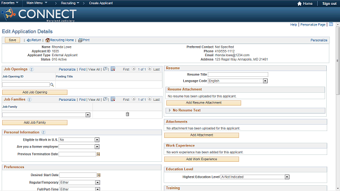Open the Previous Termination Date calendar picker
The height and width of the screenshot is (191, 340).
pos(98,154)
